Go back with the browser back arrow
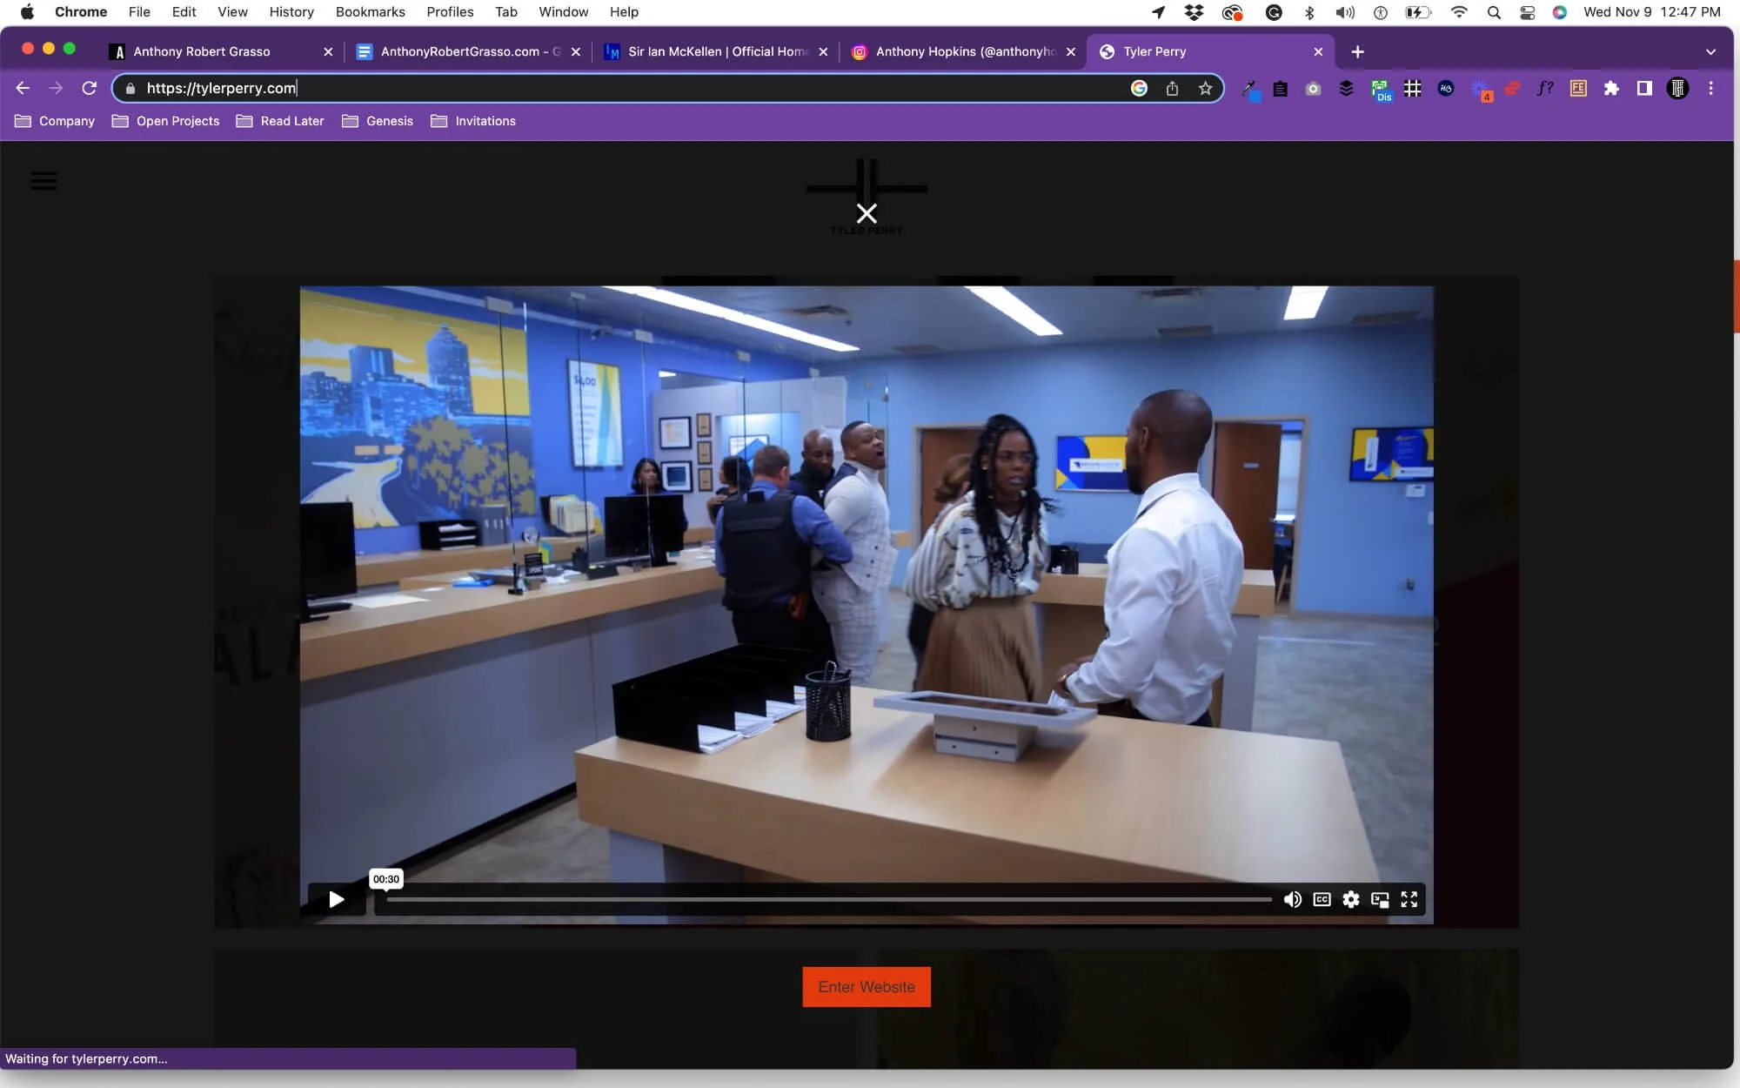The image size is (1740, 1088). pyautogui.click(x=23, y=88)
